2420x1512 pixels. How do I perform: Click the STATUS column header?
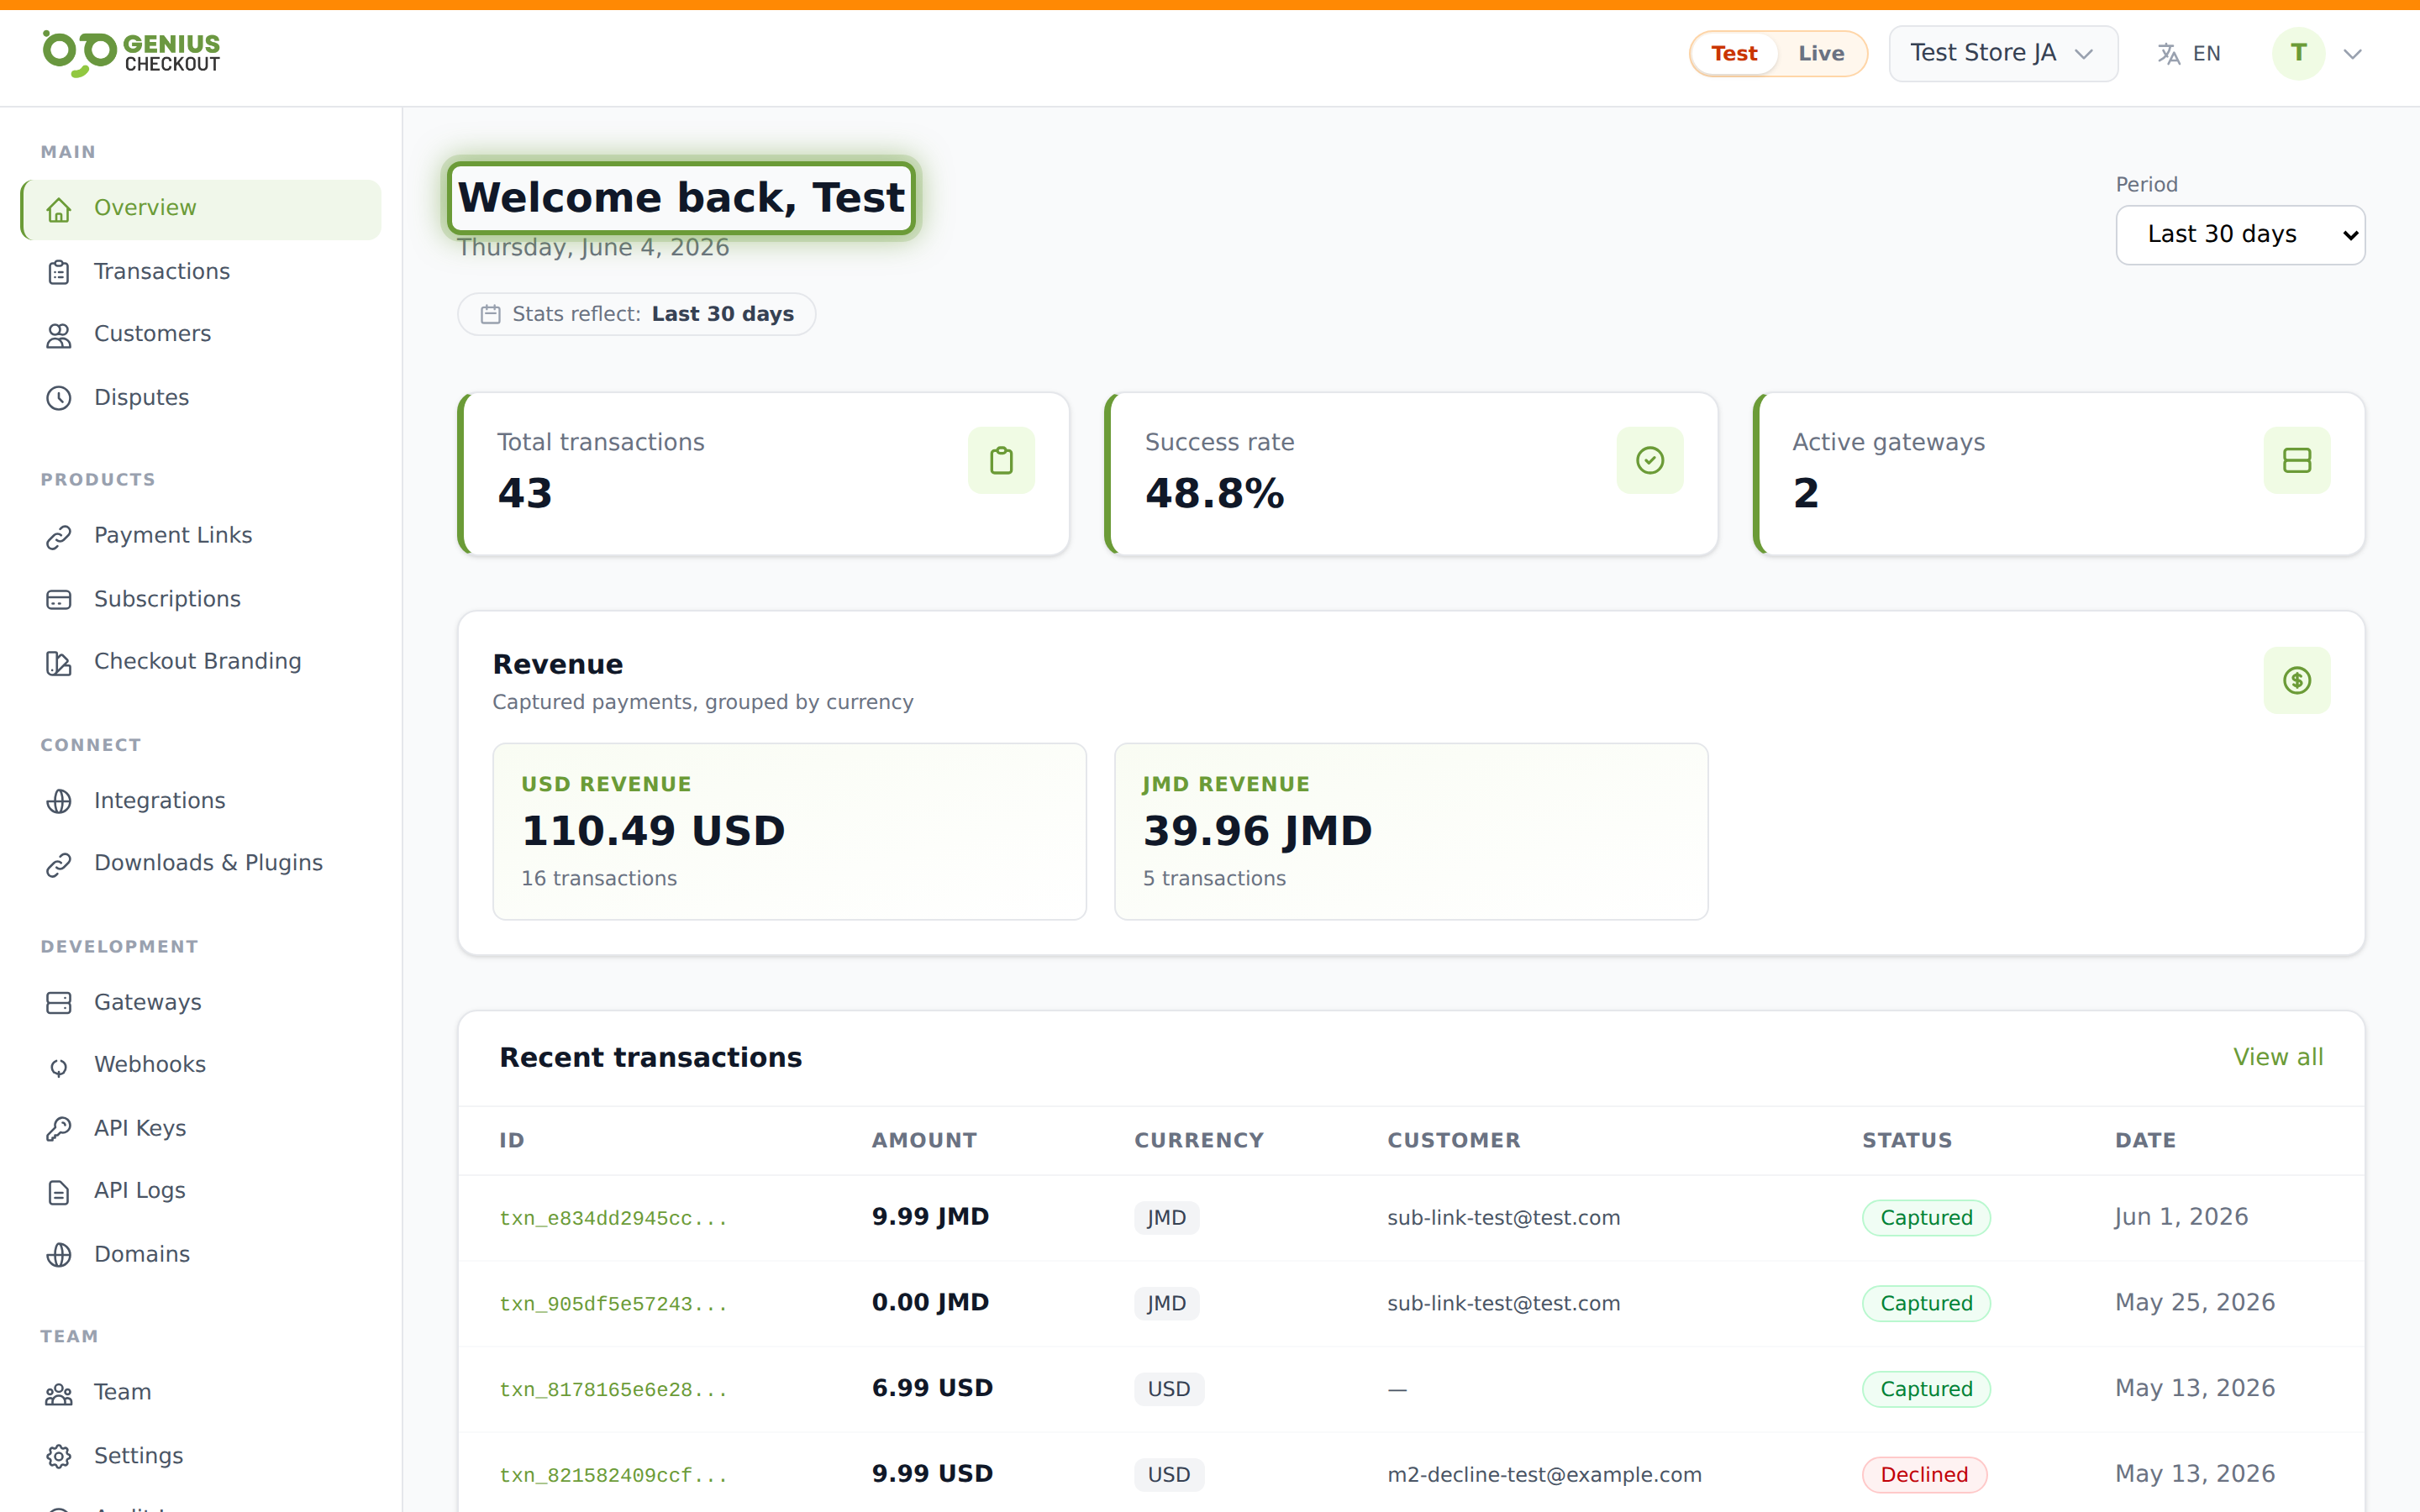pyautogui.click(x=1907, y=1141)
